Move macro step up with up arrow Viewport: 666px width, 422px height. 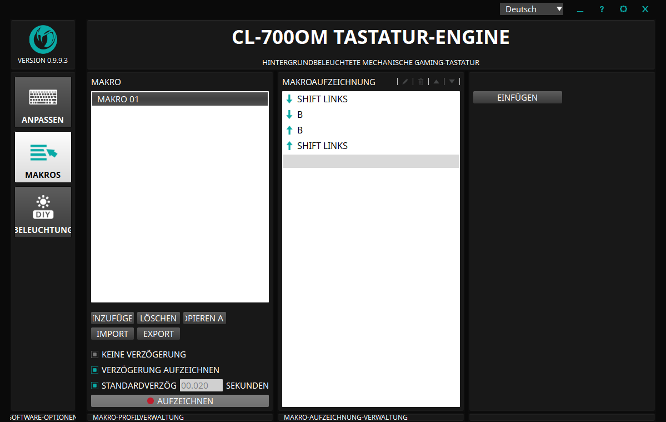coord(436,82)
